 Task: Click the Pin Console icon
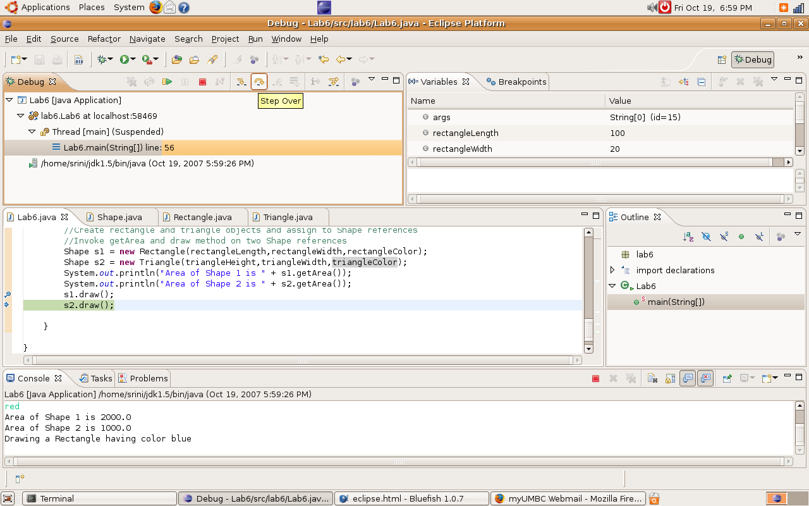coord(727,378)
